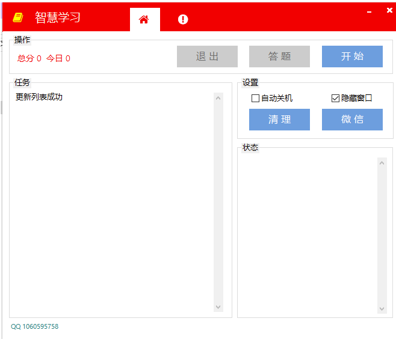Click the 状态 panel scroll down arrow
The width and height of the screenshot is (396, 339).
tap(382, 308)
